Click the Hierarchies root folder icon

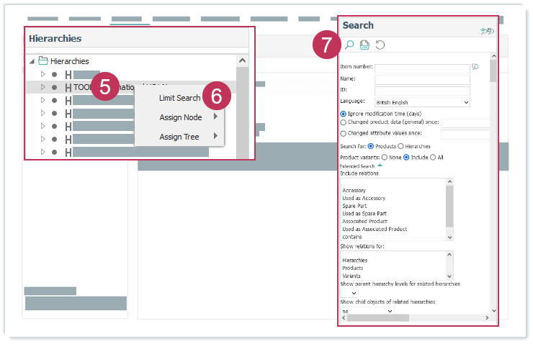43,61
